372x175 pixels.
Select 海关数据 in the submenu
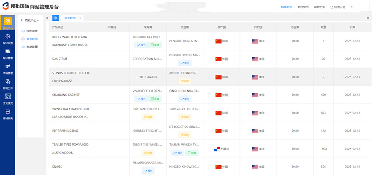coord(30,39)
